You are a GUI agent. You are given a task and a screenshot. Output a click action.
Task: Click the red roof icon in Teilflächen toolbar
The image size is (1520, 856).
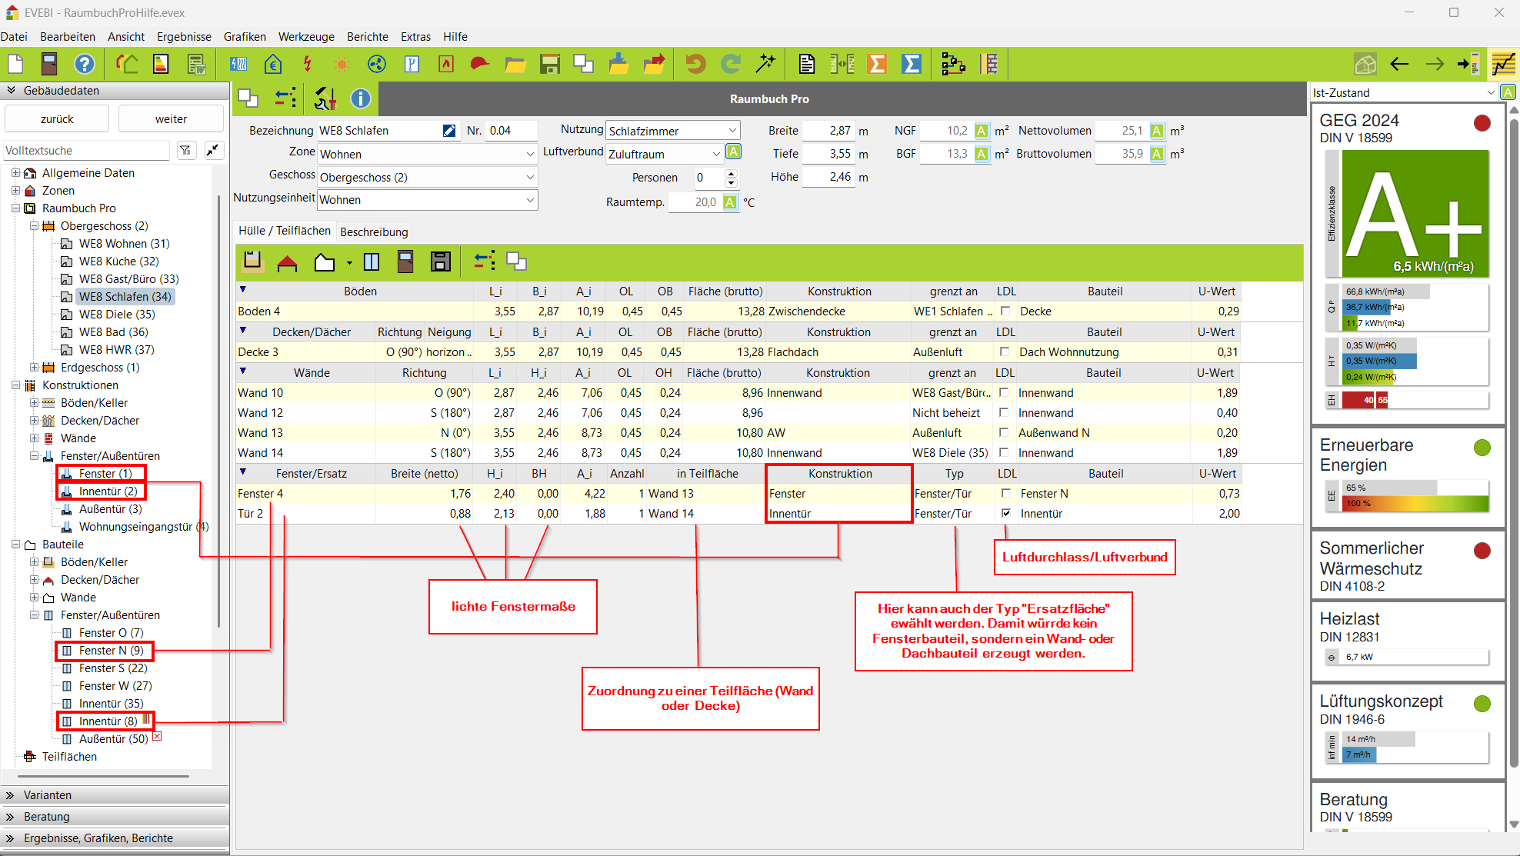pos(287,262)
